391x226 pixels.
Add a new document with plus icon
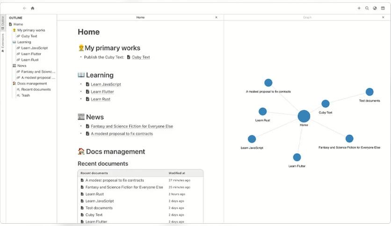coord(359,8)
